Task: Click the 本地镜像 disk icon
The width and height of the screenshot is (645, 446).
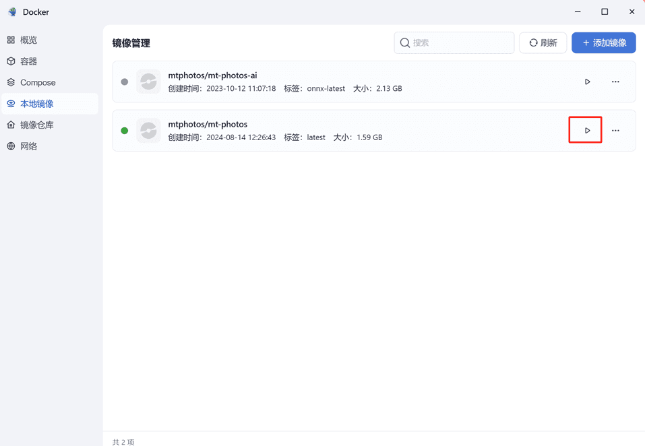Action: 11,104
